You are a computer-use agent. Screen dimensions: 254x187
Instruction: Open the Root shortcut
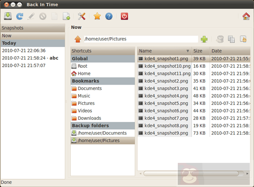[x=103, y=66]
